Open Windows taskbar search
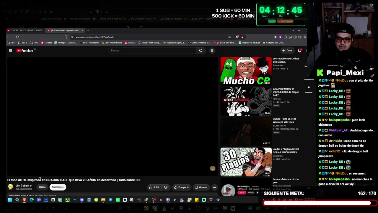Image resolution: width=378 pixels, height=213 pixels. [17, 200]
